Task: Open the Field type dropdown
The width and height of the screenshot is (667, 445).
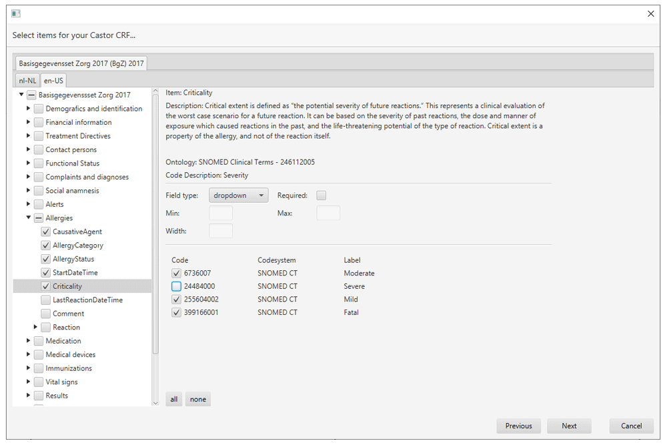Action: click(238, 195)
